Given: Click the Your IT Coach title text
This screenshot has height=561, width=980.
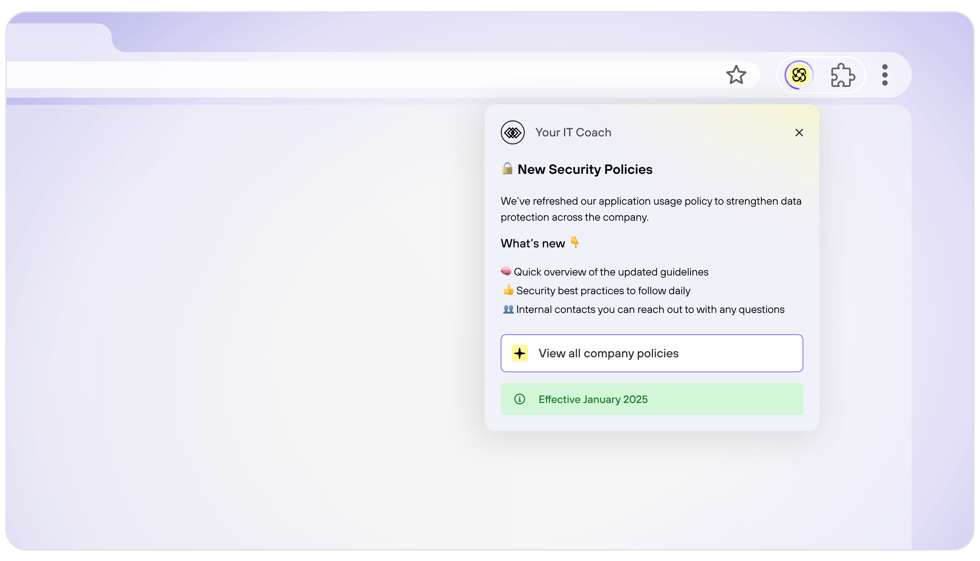Looking at the screenshot, I should (x=573, y=132).
